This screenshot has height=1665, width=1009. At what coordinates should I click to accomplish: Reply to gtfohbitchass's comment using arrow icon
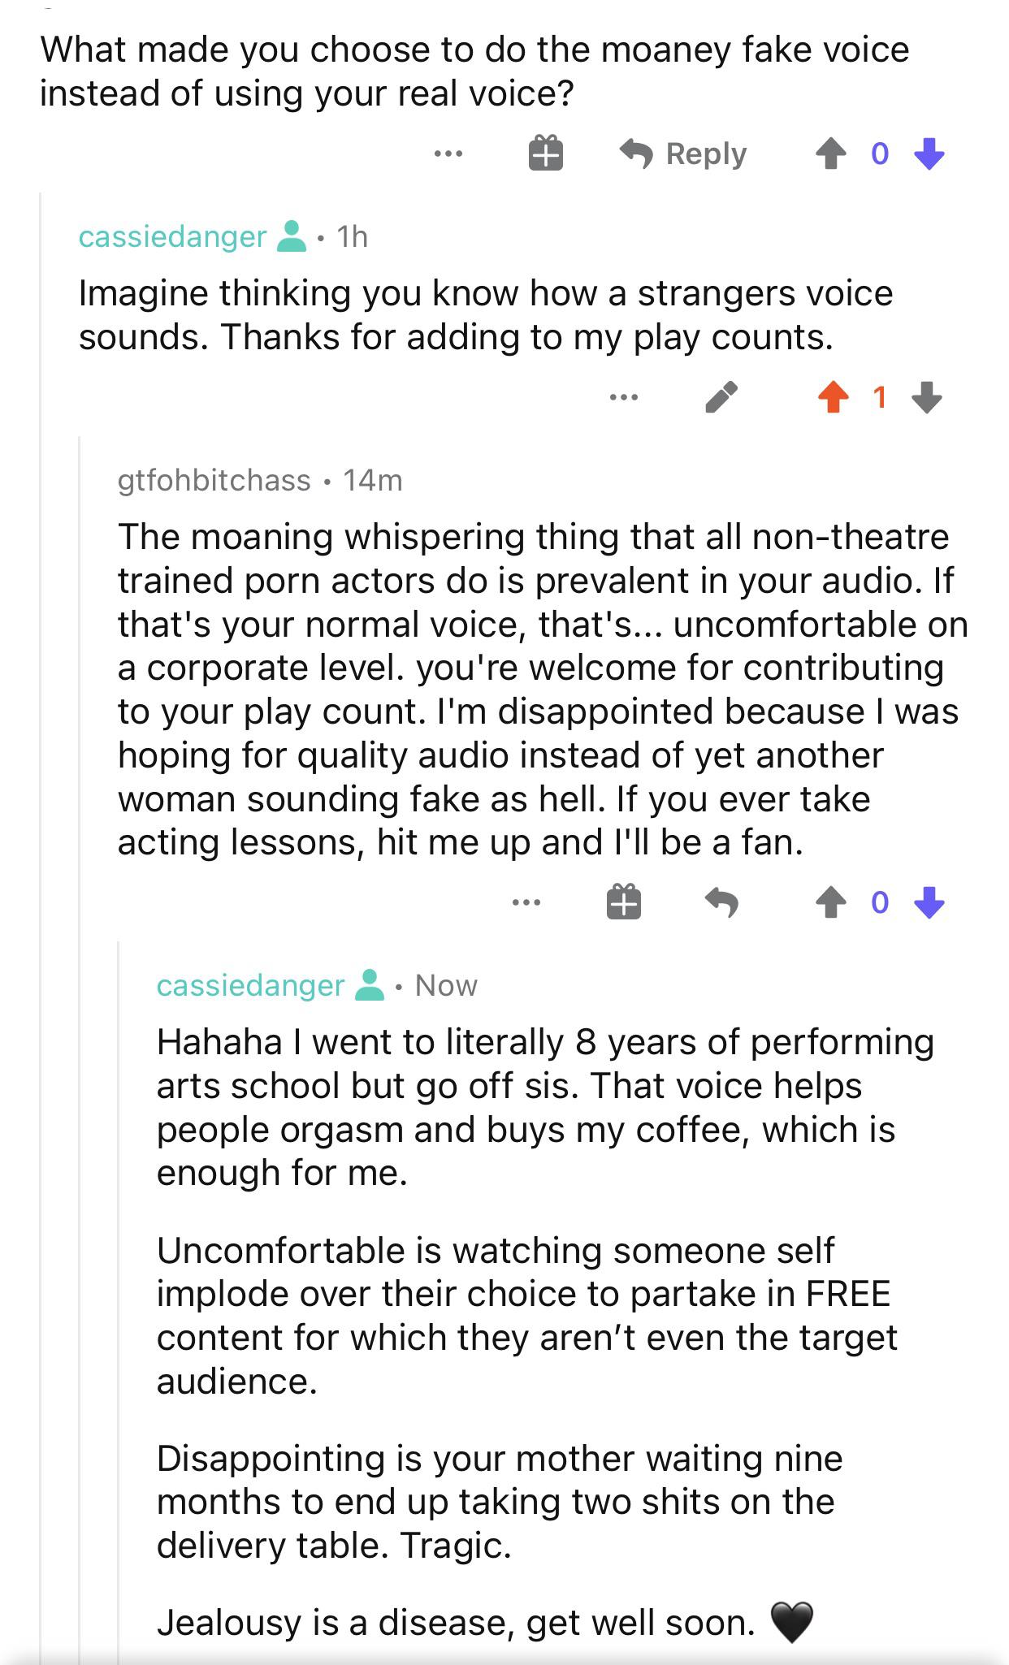[x=721, y=902]
